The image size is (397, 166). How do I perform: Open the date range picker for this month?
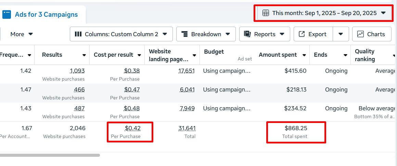tap(324, 13)
